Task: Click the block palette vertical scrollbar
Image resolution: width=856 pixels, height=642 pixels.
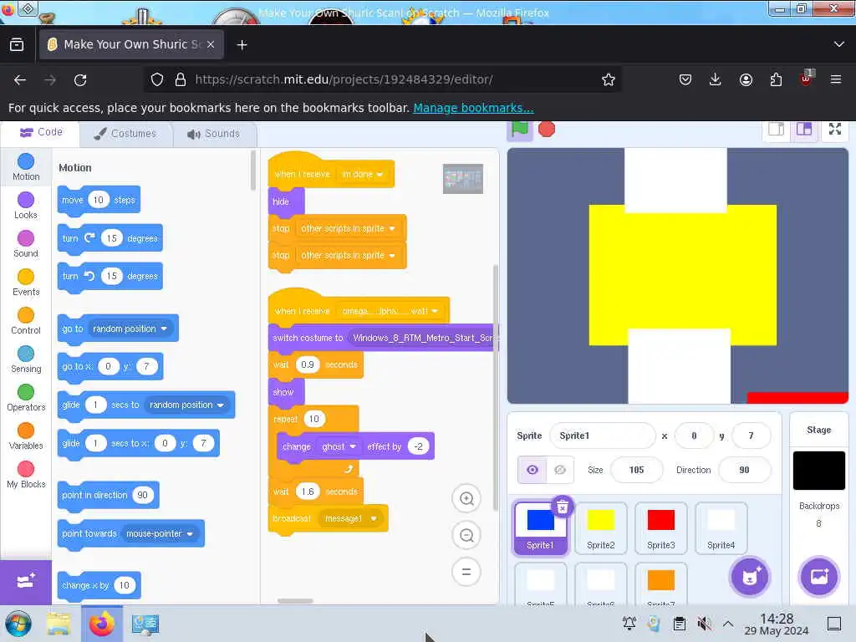Action: tap(252, 171)
